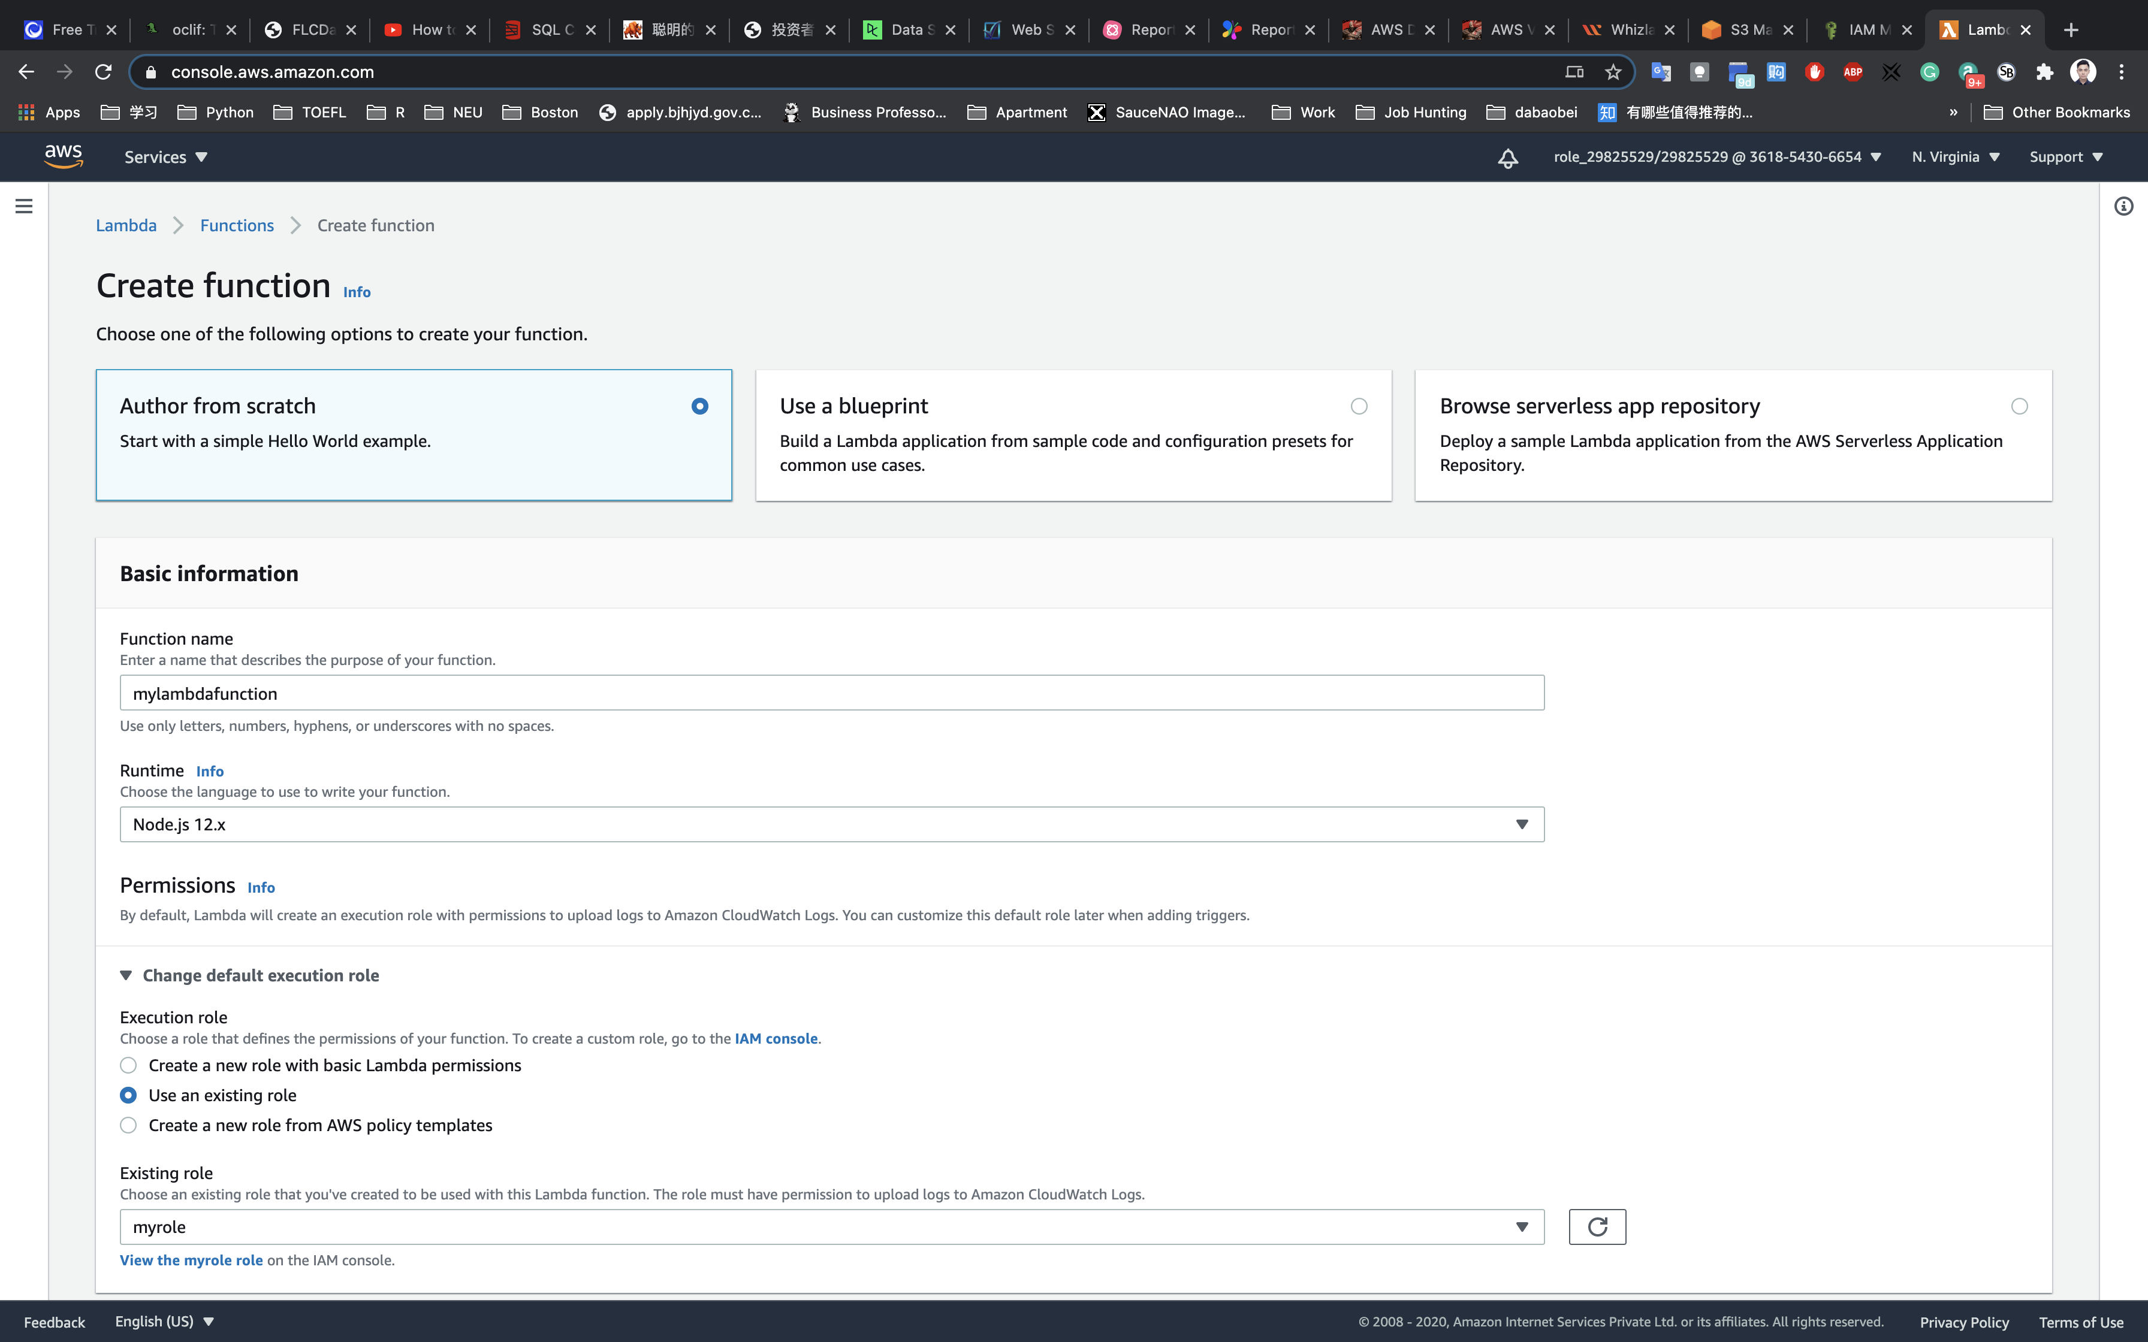
Task: Open the Chrome extensions puzzle icon
Action: pos(2044,72)
